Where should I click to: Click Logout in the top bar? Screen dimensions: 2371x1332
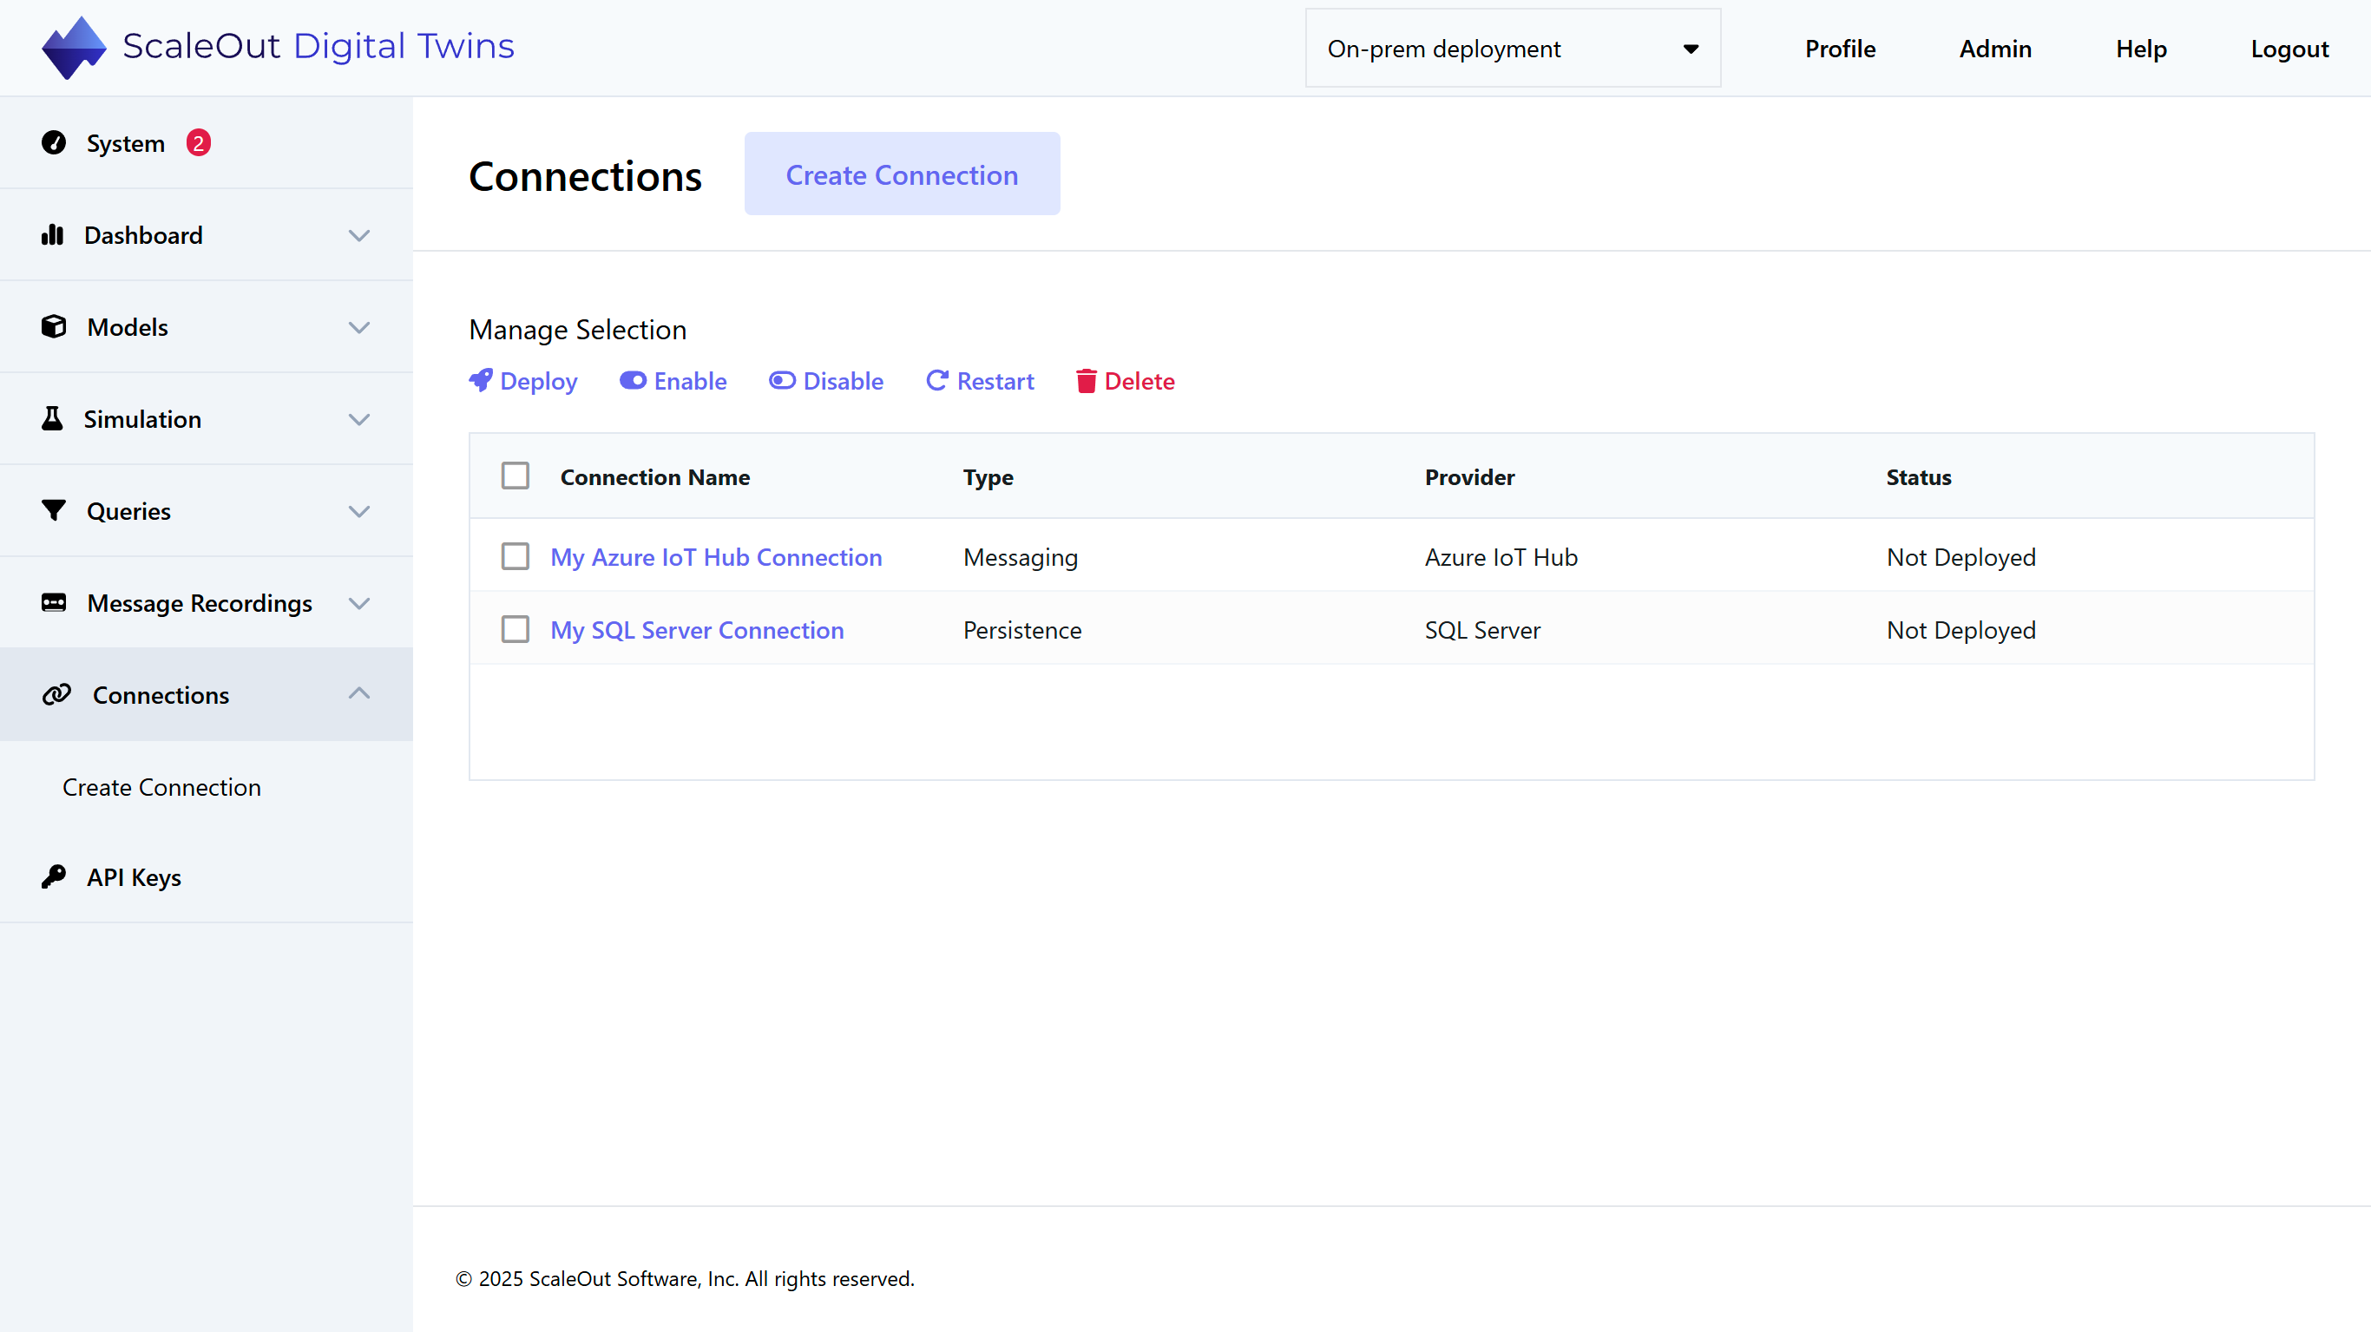coord(2289,49)
